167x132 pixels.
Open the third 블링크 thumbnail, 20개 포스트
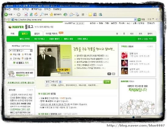click(x=125, y=71)
